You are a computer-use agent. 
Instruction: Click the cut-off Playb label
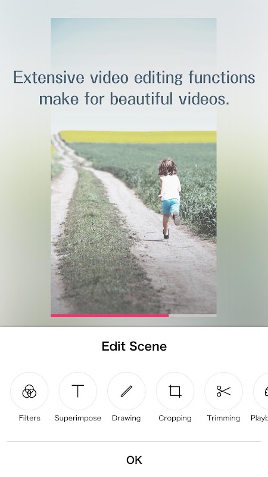pyautogui.click(x=259, y=419)
